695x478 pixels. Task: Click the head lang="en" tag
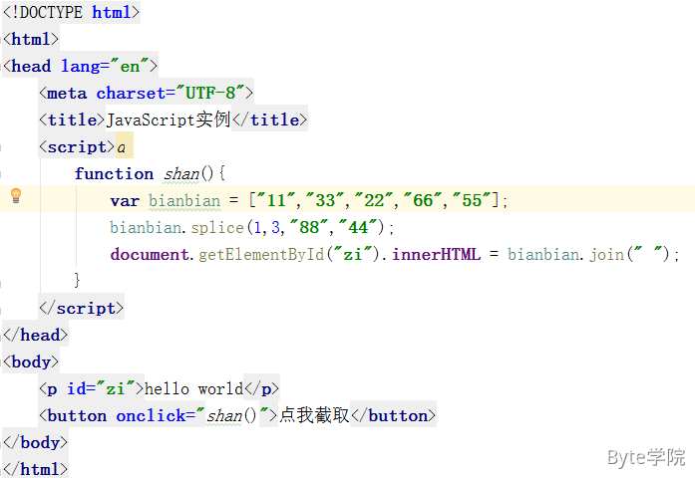[x=80, y=66]
